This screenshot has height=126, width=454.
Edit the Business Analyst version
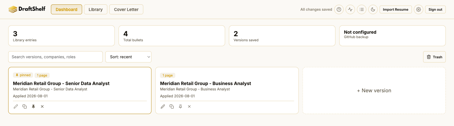coord(163,106)
